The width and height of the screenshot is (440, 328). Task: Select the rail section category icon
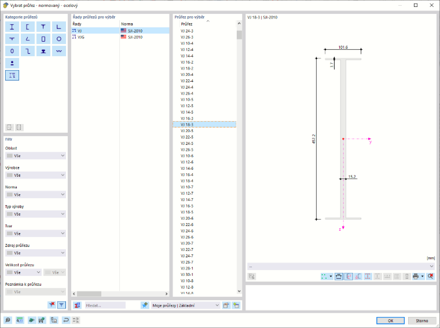click(x=43, y=51)
